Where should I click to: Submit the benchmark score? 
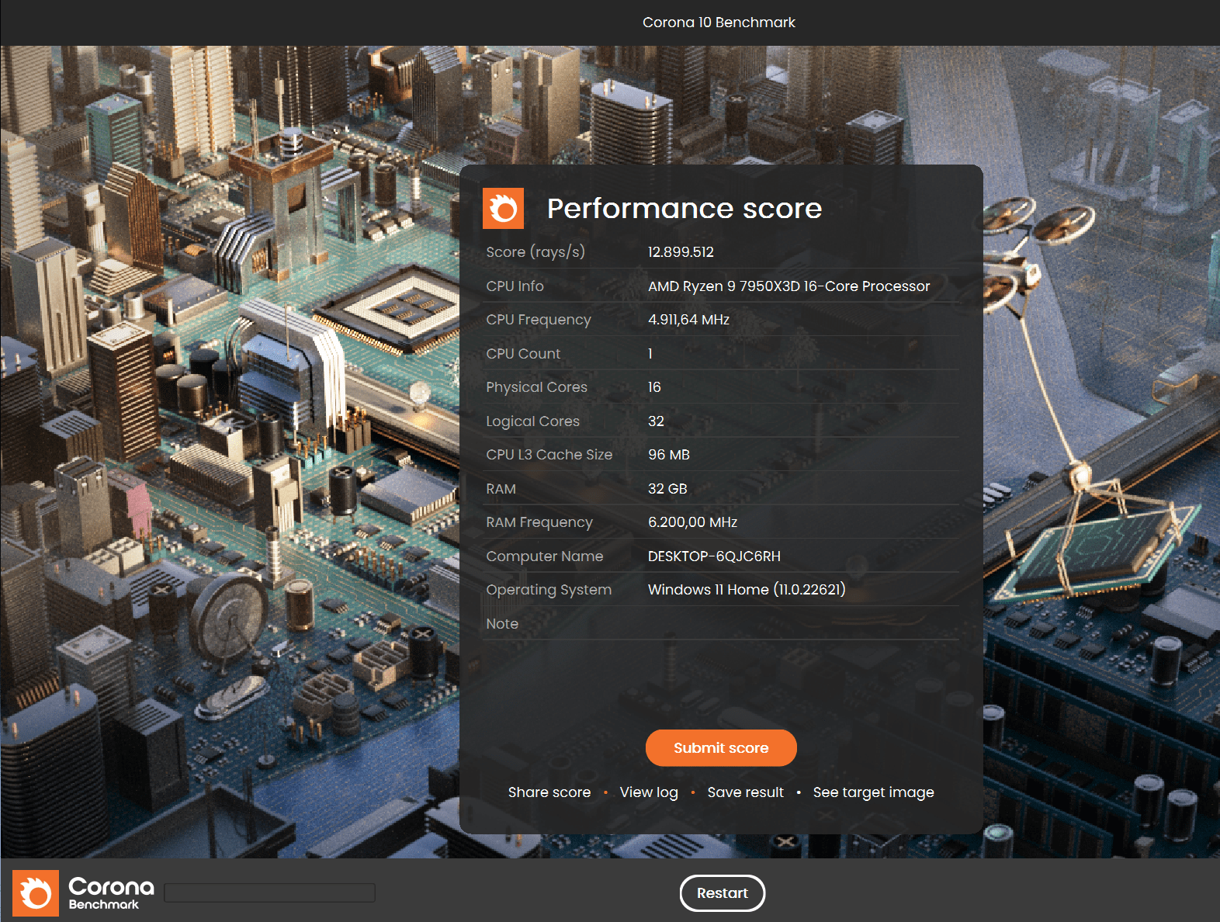tap(721, 747)
